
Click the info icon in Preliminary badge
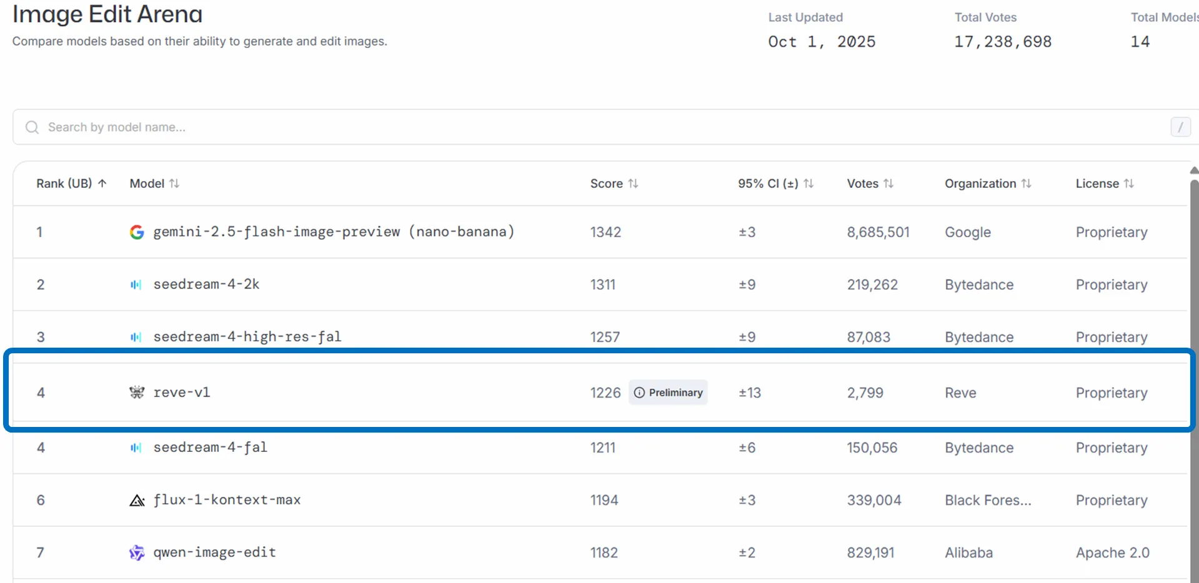(639, 393)
